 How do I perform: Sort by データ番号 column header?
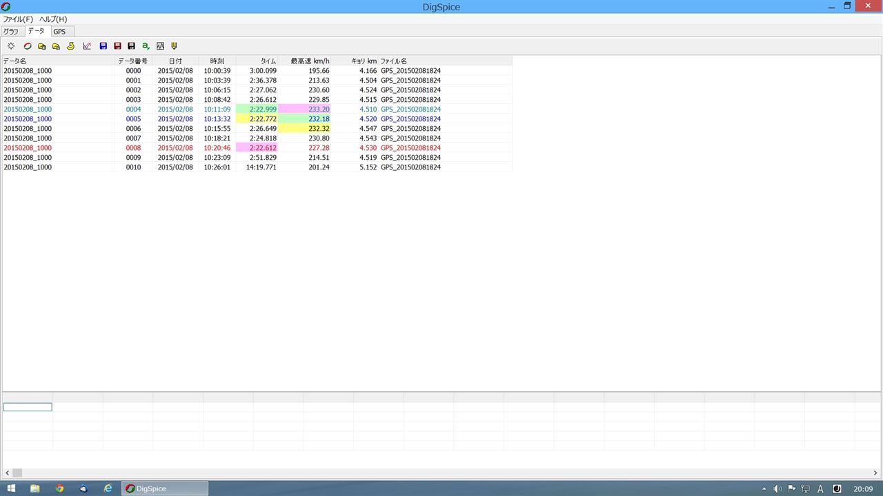[133, 61]
